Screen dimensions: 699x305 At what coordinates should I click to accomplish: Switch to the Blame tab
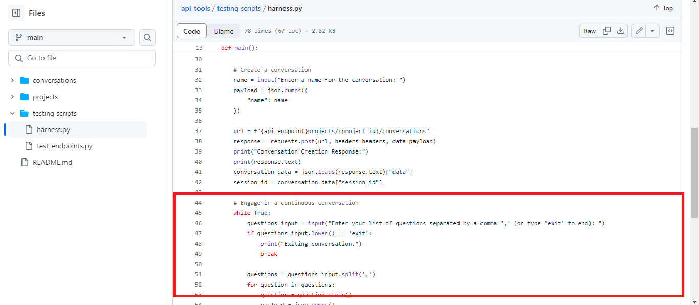point(223,31)
